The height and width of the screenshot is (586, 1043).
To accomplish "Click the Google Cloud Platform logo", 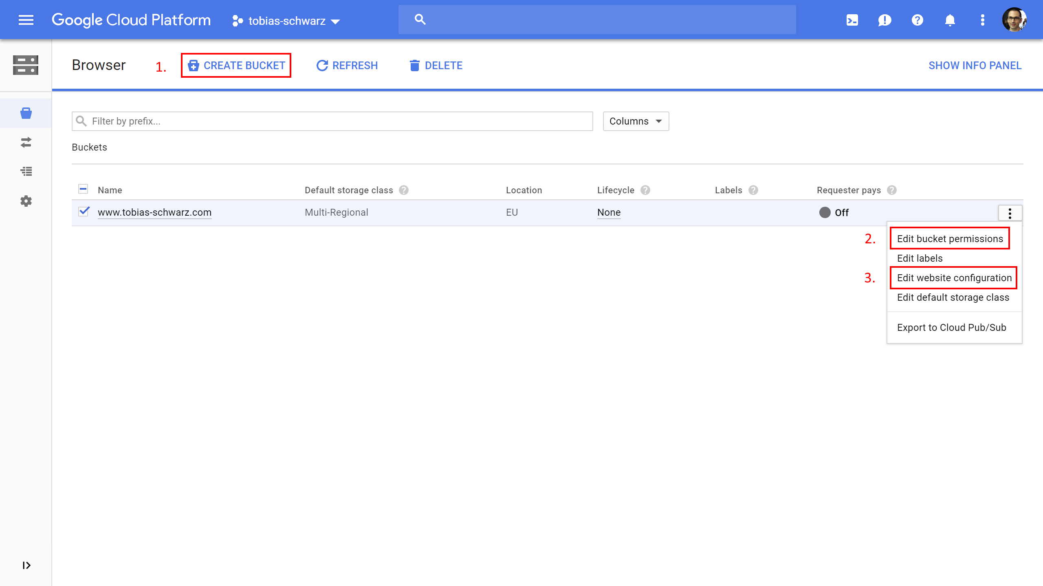I will pos(131,20).
